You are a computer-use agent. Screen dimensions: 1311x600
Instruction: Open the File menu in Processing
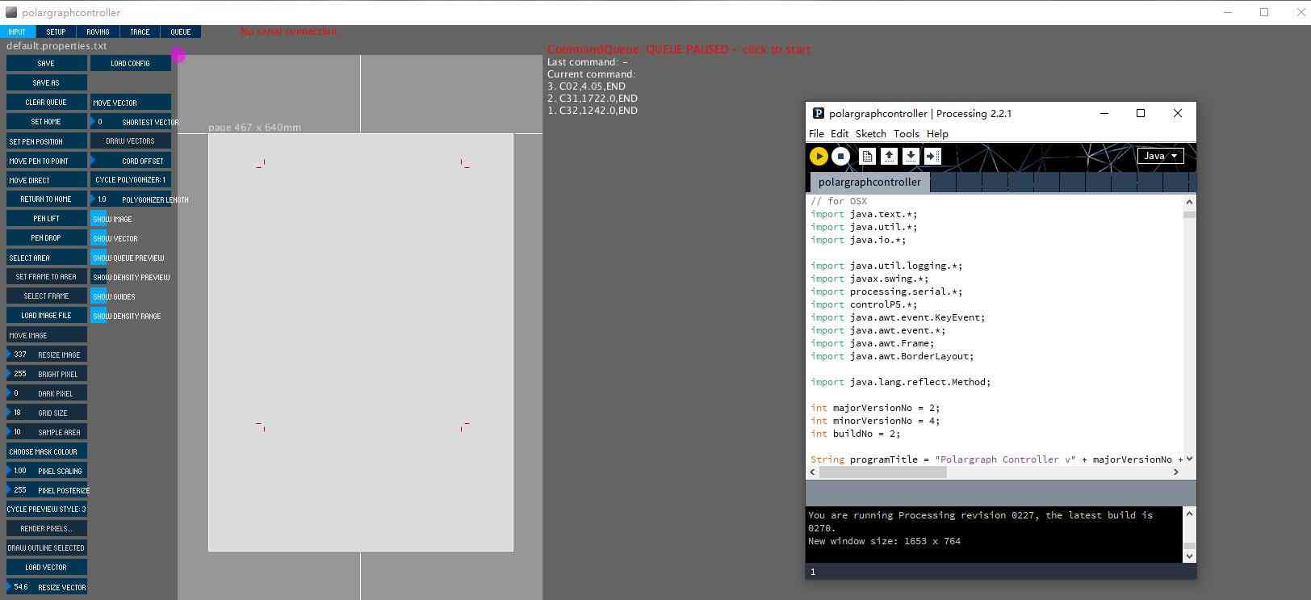(x=816, y=134)
